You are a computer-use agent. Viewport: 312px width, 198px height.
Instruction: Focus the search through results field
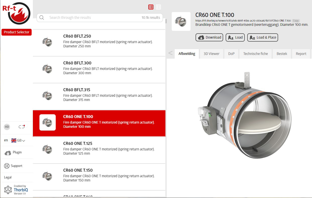pyautogui.click(x=93, y=18)
